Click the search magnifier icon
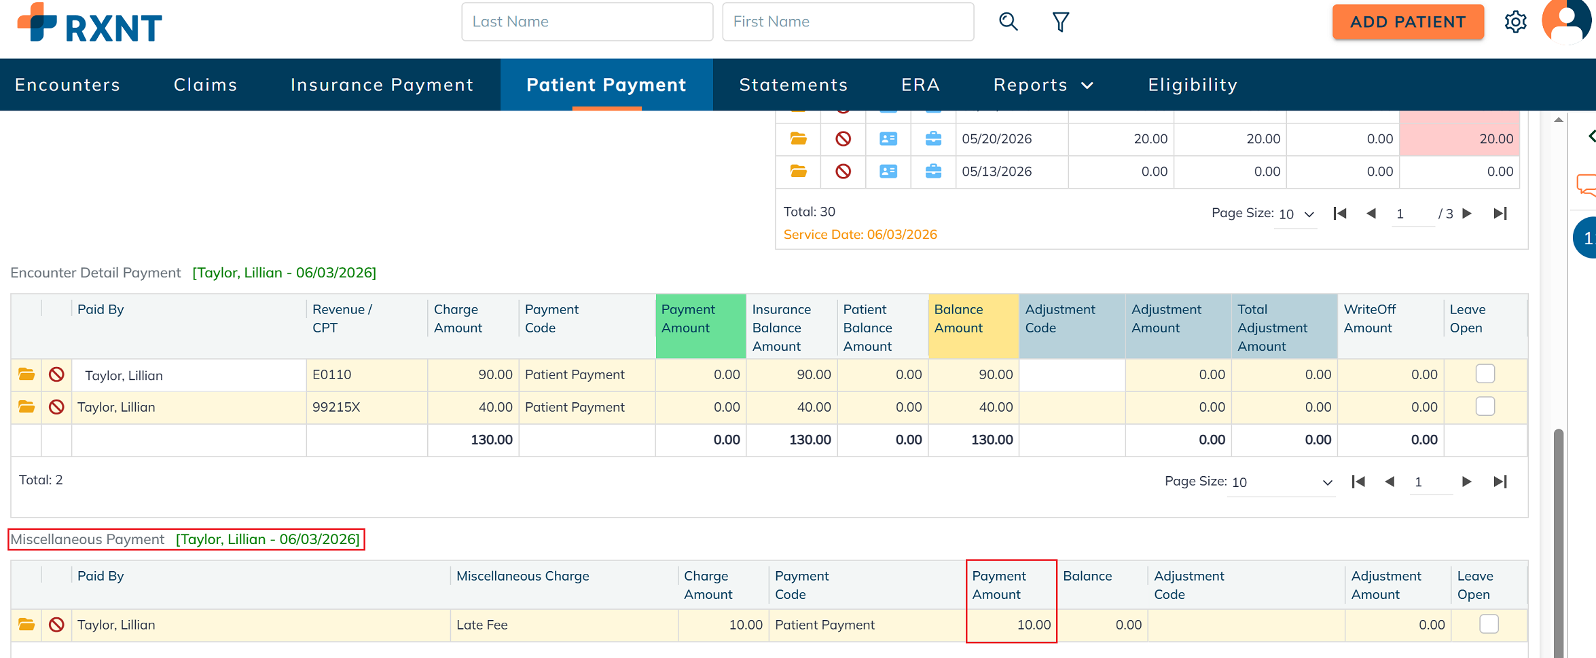 pyautogui.click(x=1008, y=22)
